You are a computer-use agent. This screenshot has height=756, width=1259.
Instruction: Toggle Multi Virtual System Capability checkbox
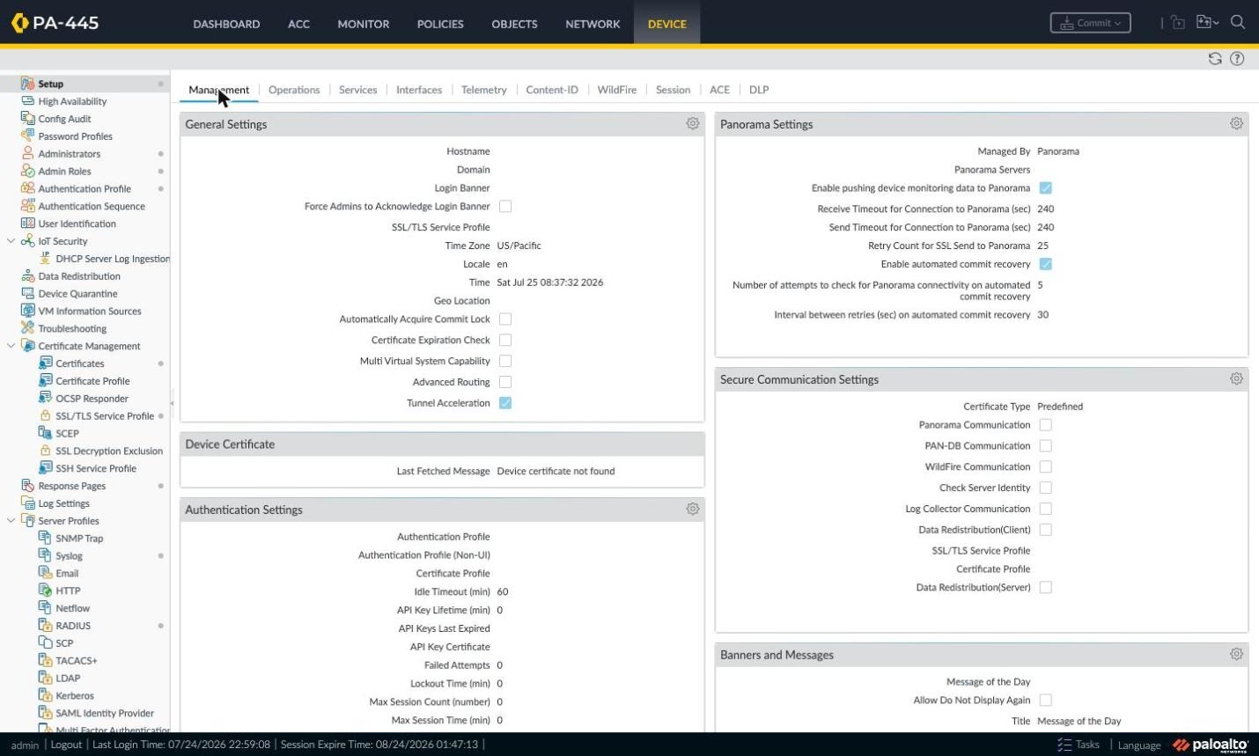[x=505, y=362]
